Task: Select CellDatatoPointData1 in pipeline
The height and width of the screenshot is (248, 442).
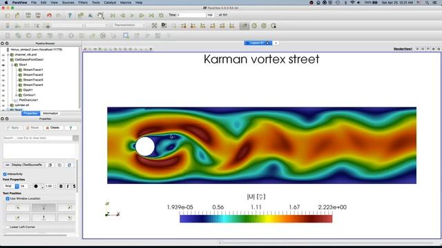Action: click(x=29, y=60)
